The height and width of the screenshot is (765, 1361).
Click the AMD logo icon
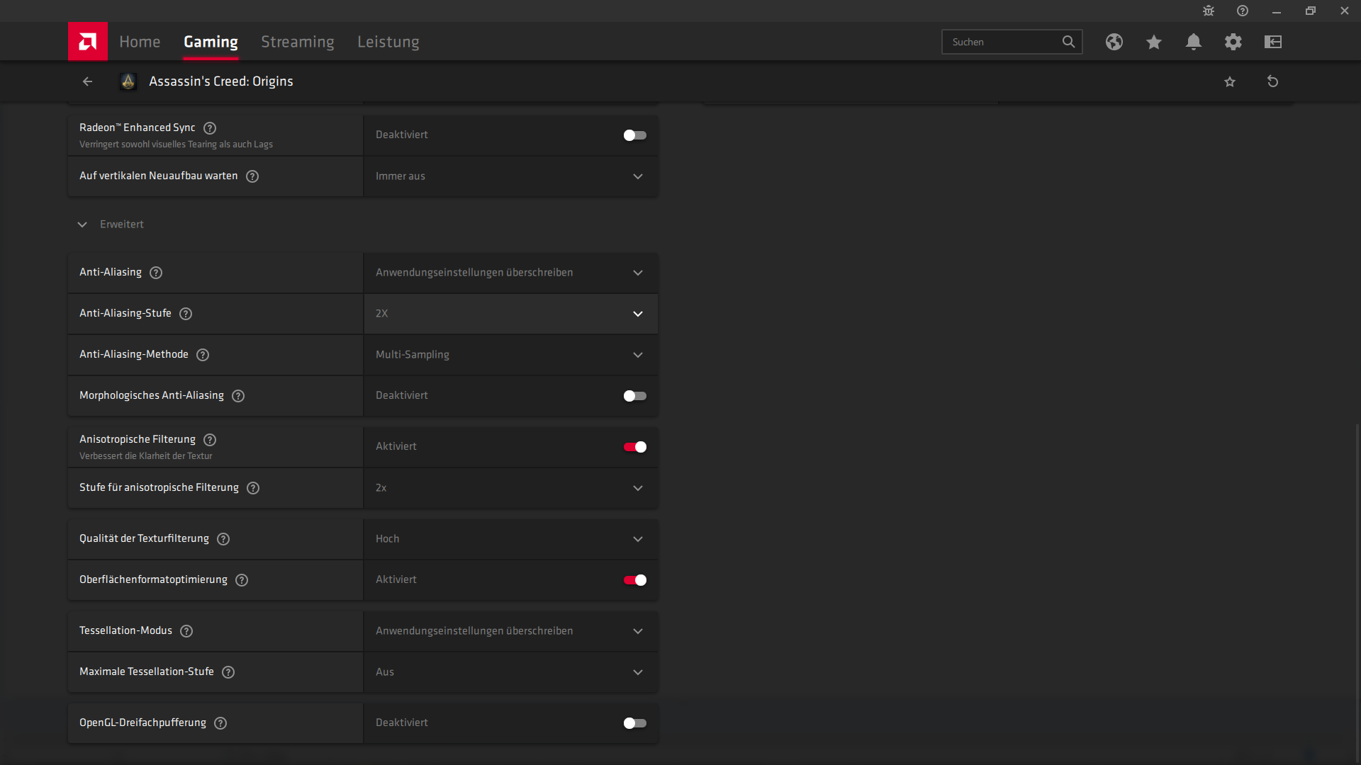[x=87, y=42]
